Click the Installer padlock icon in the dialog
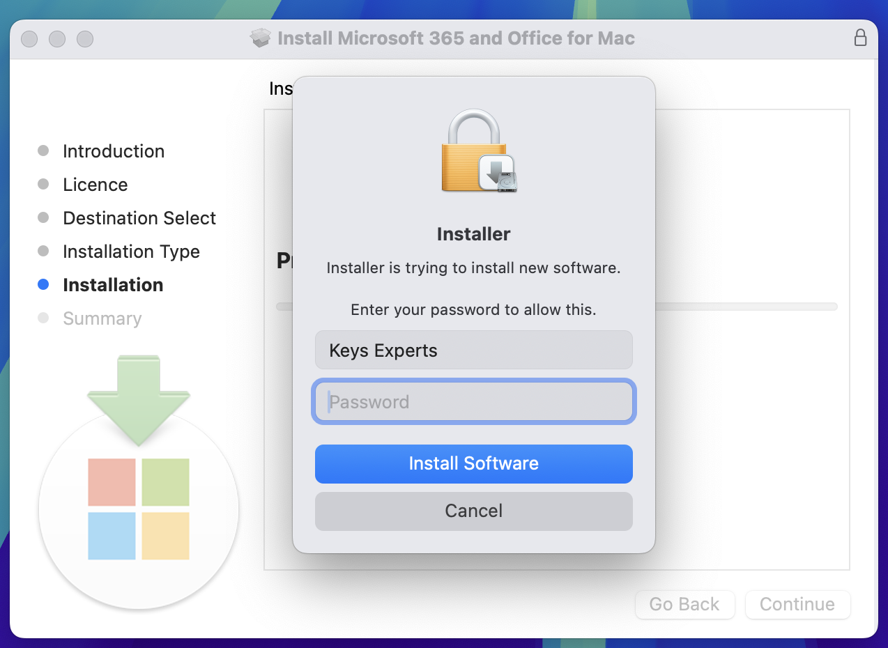The width and height of the screenshot is (888, 648). pyautogui.click(x=478, y=151)
